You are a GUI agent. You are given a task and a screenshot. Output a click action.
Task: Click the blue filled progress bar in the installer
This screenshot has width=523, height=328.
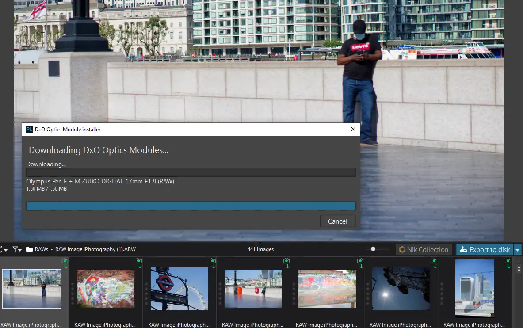[191, 206]
